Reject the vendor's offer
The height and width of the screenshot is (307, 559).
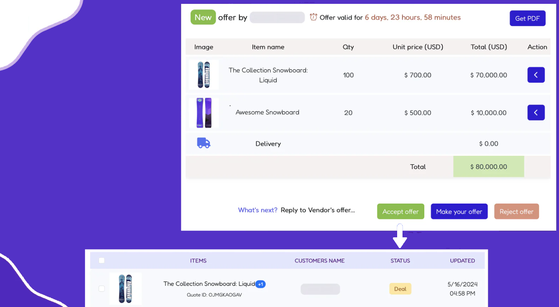516,212
